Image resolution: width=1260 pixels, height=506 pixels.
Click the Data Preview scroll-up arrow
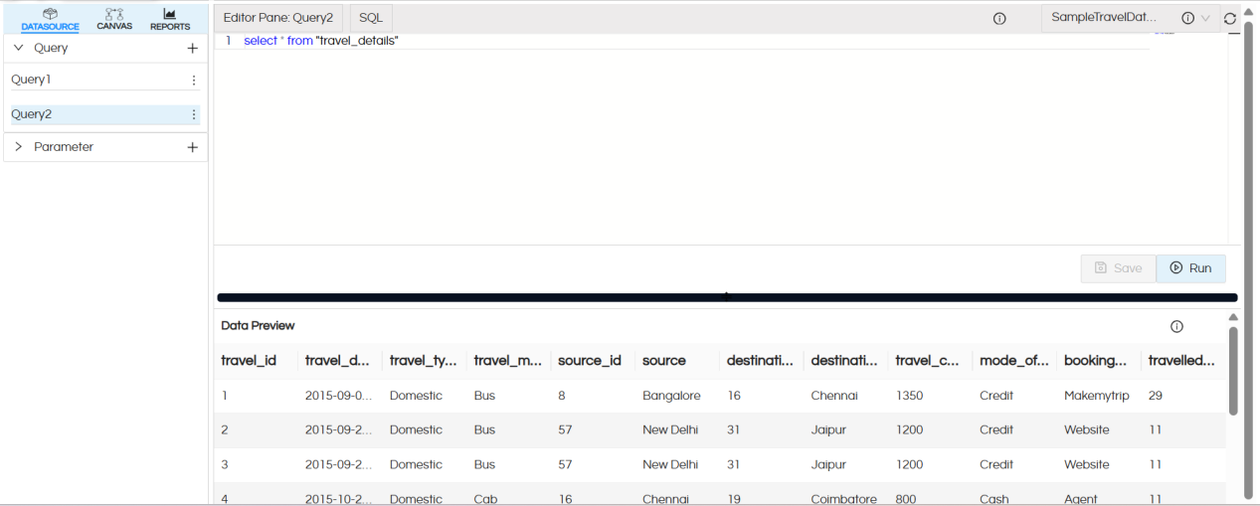pyautogui.click(x=1233, y=317)
